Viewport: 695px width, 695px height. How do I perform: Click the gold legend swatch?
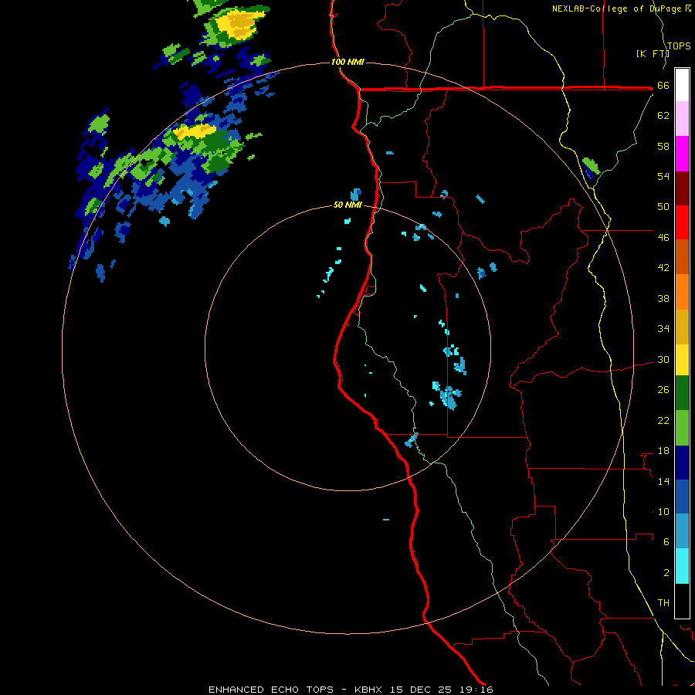[x=682, y=327]
